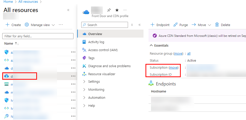
Task: Toggle the favorite star icon
Action: pyautogui.click(x=117, y=10)
